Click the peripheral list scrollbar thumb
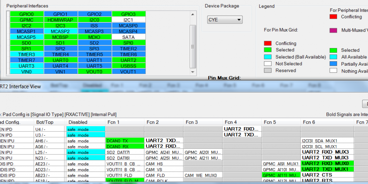The height and width of the screenshot is (184, 368). tap(192, 46)
